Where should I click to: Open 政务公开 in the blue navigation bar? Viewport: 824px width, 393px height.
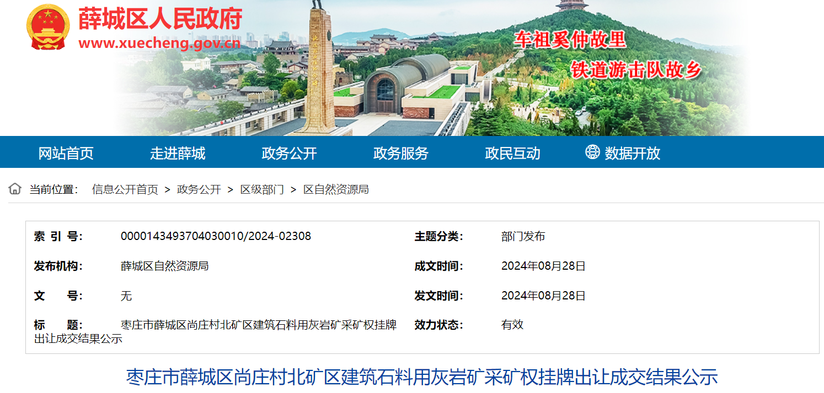pos(289,153)
